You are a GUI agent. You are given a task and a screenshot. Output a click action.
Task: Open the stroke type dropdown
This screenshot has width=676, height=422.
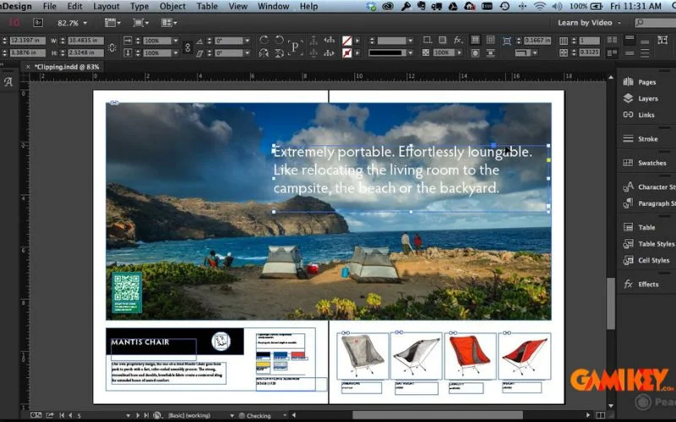pyautogui.click(x=410, y=52)
